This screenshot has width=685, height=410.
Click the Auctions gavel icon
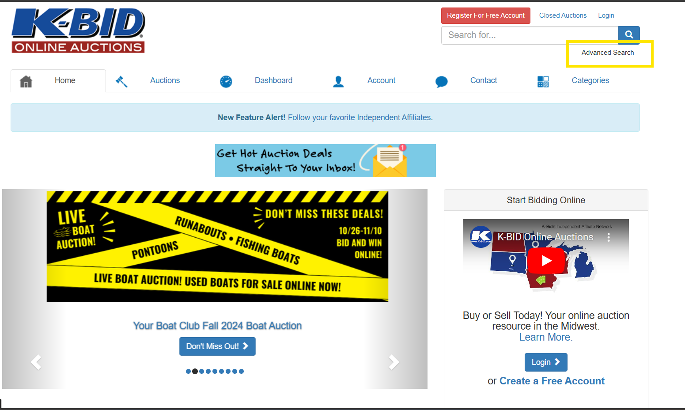[x=121, y=81]
